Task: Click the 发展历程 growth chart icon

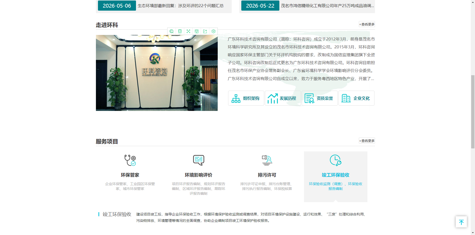Action: tap(273, 99)
